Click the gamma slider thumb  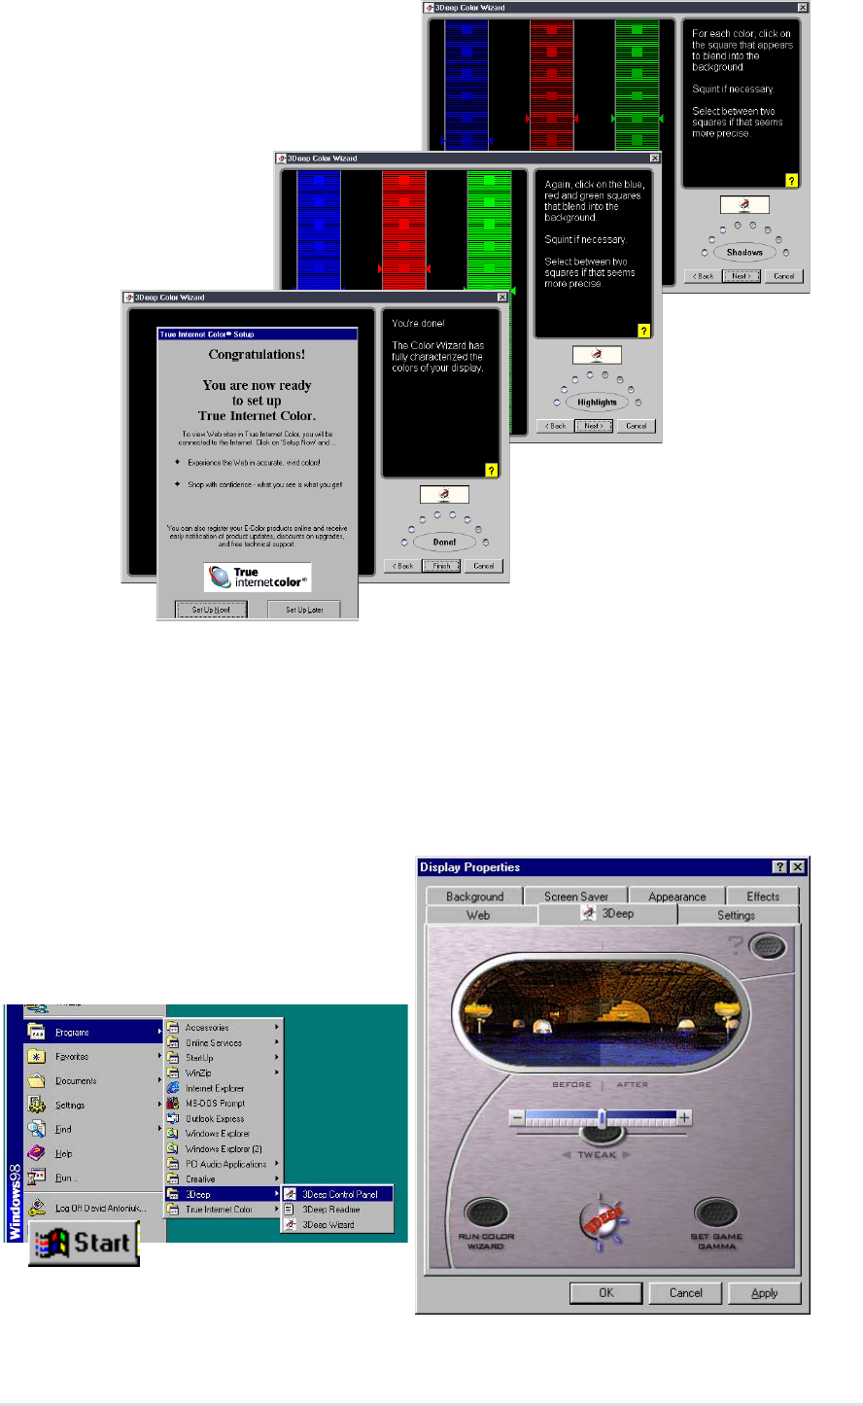602,1119
